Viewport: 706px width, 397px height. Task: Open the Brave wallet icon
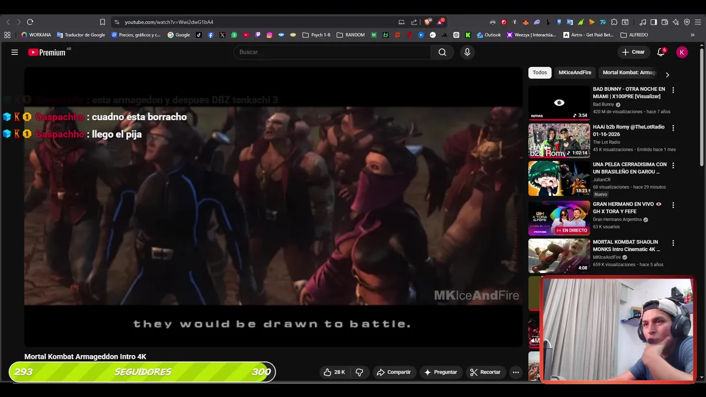665,22
